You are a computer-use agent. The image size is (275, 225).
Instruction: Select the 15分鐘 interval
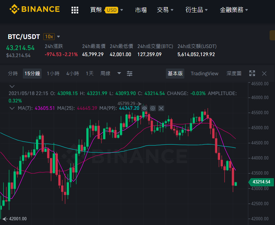tap(32, 74)
